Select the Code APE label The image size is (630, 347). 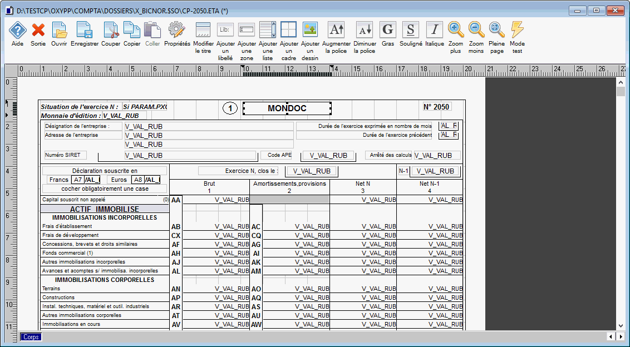279,156
